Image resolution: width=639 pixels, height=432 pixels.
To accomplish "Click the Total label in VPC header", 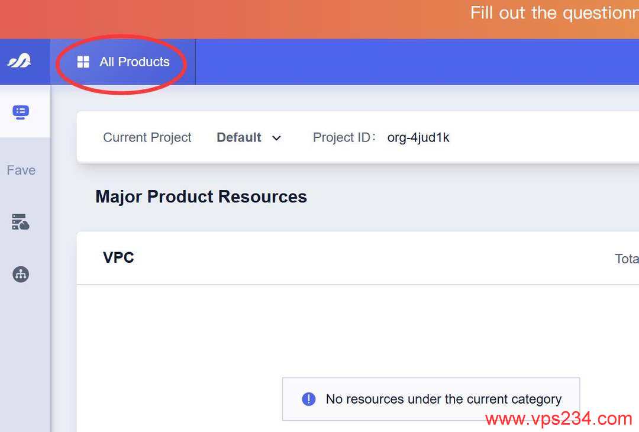I will [627, 259].
